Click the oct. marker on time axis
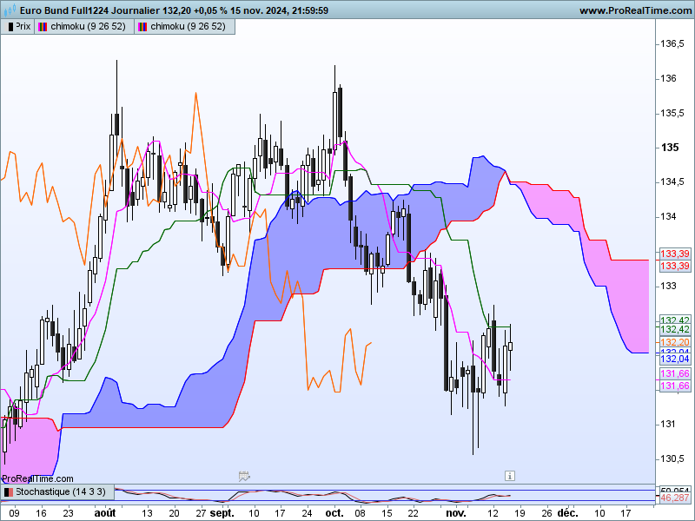 334,513
